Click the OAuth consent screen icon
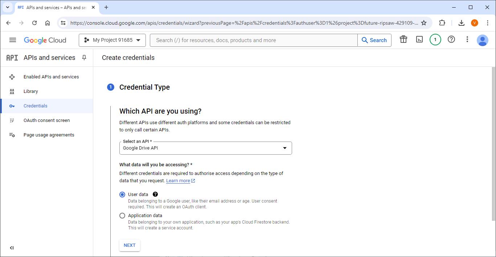 (12, 121)
